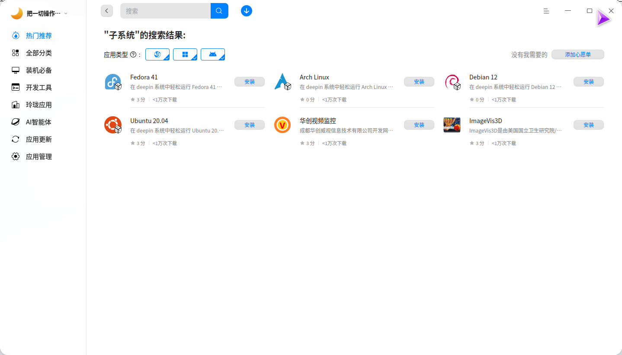Install Debian 12 with 安装 button

[589, 82]
